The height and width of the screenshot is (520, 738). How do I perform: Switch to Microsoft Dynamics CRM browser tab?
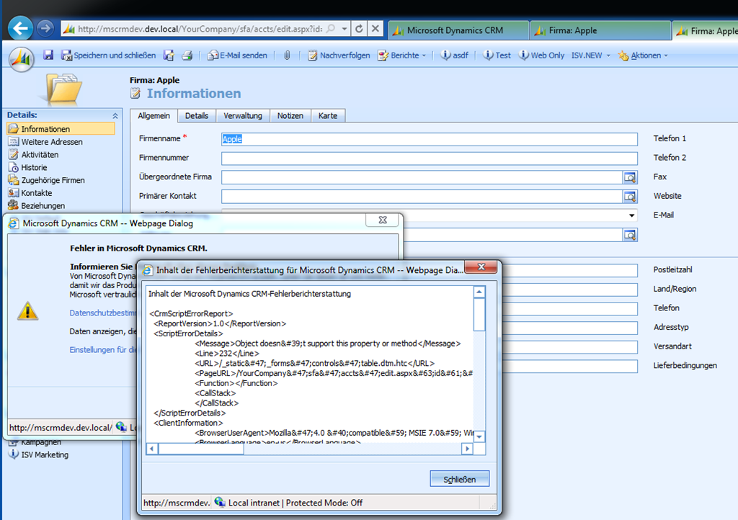click(458, 30)
